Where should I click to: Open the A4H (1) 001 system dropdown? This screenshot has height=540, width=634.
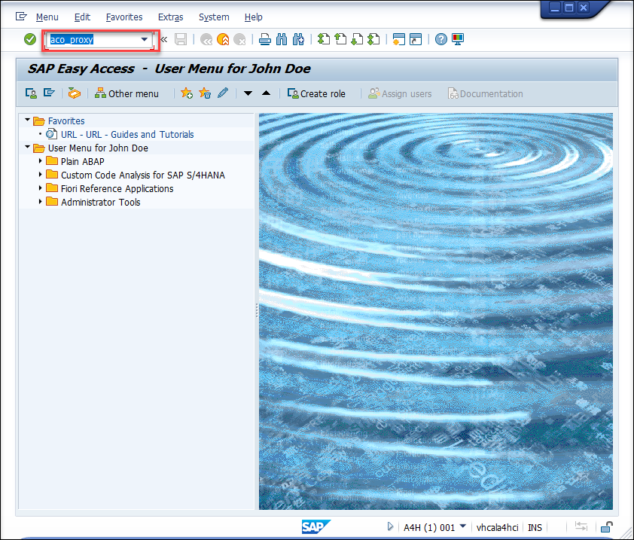pyautogui.click(x=463, y=526)
